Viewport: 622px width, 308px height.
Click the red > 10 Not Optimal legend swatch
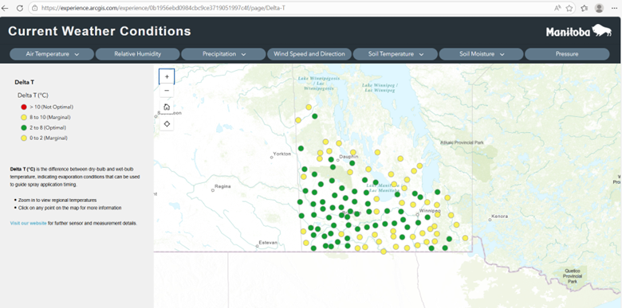tap(24, 107)
